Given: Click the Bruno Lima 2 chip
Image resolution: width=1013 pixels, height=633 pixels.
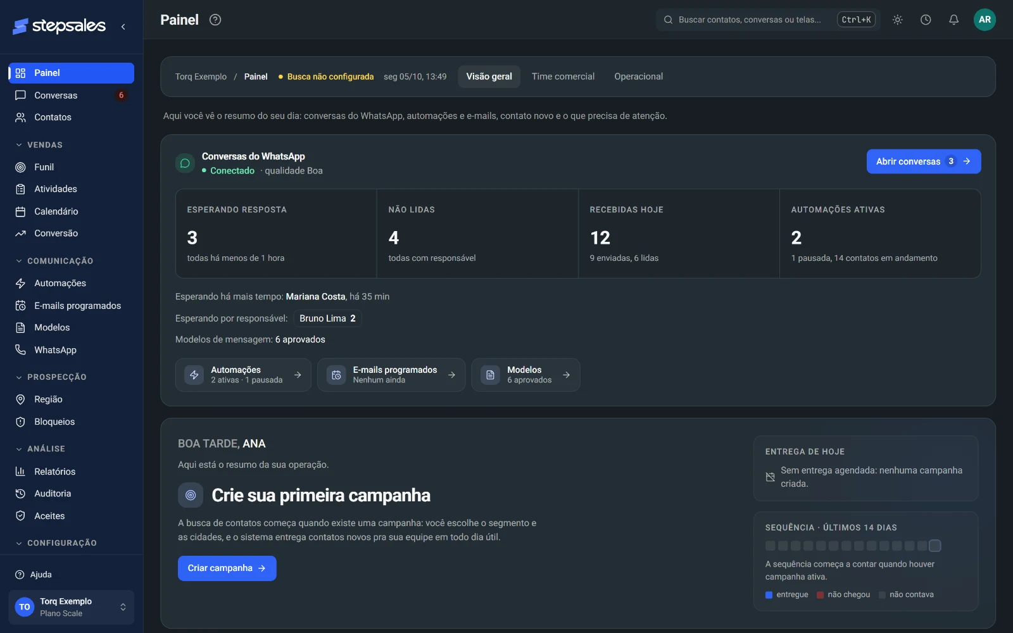Looking at the screenshot, I should click(x=327, y=318).
